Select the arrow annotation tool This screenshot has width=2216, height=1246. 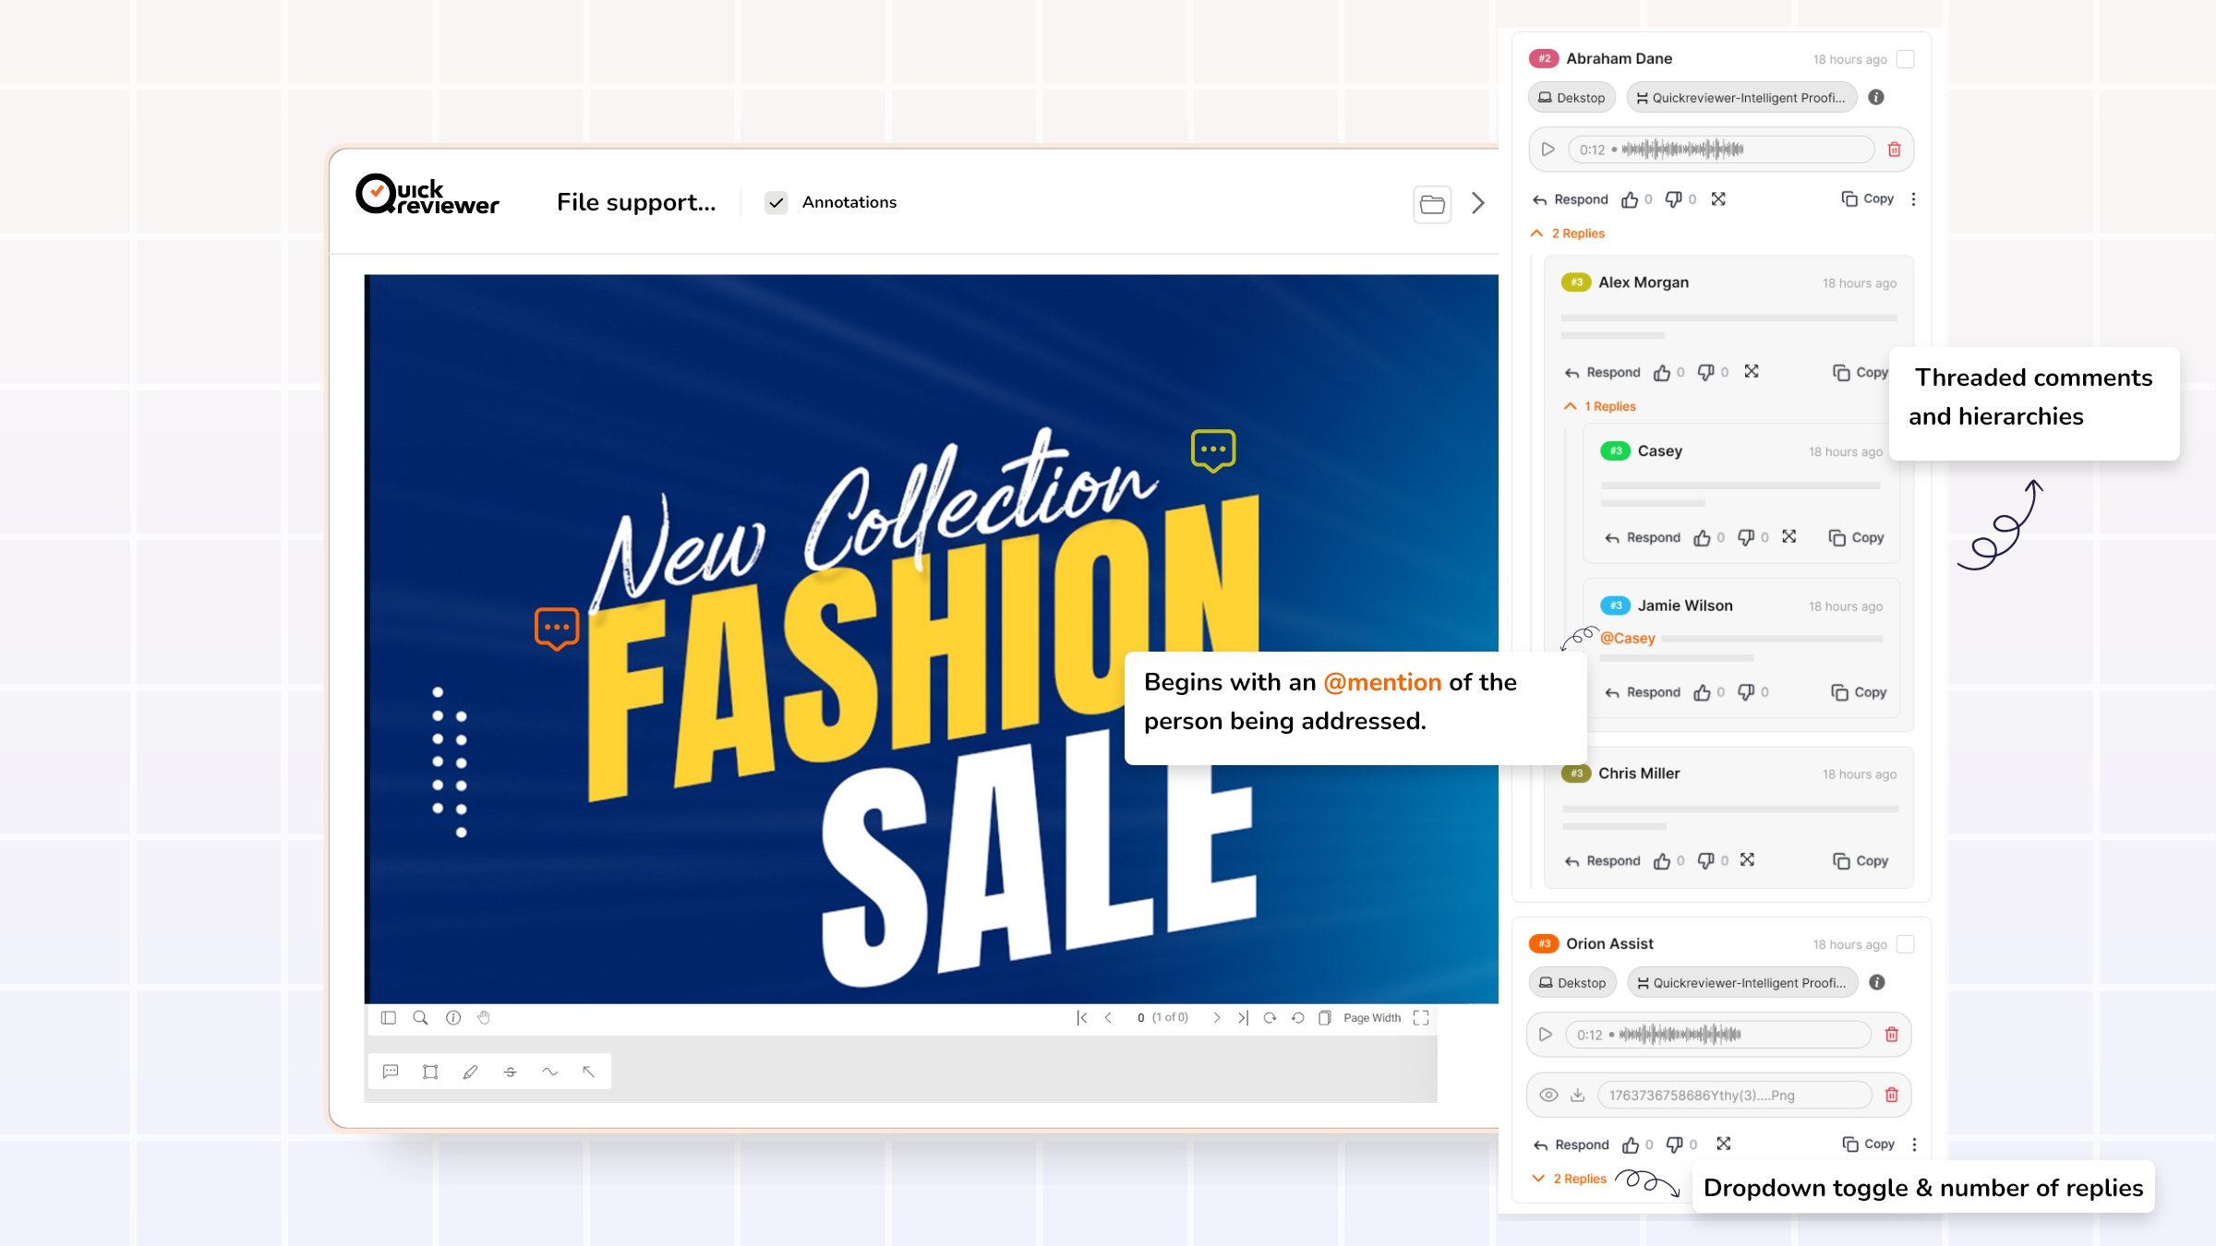589,1072
